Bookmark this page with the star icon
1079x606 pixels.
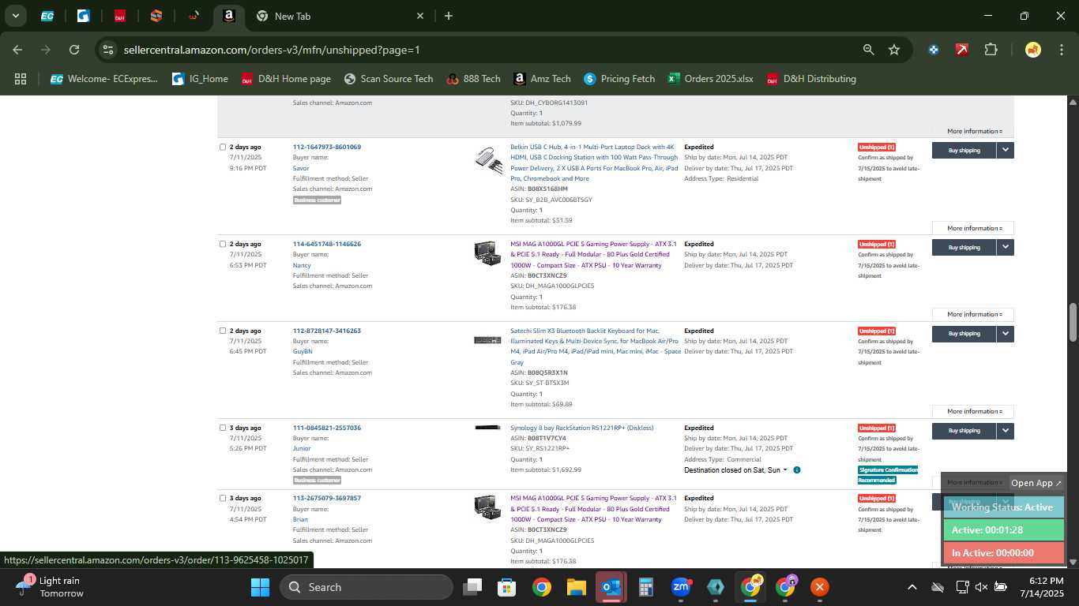894,50
